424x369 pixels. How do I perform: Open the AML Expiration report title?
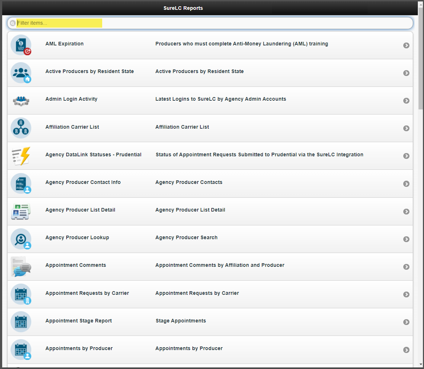pos(64,44)
